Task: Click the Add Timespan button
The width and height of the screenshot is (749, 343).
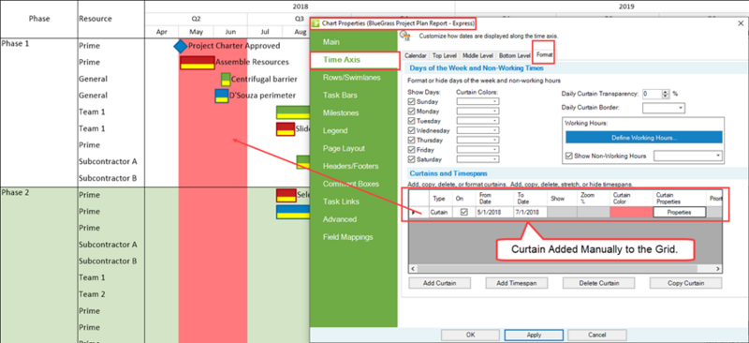Action: click(517, 283)
